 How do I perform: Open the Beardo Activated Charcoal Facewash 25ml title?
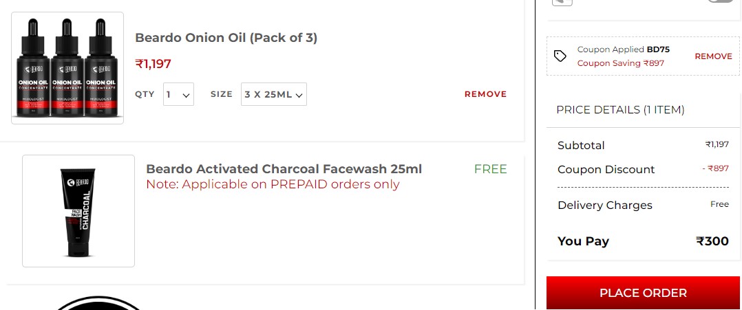point(284,168)
